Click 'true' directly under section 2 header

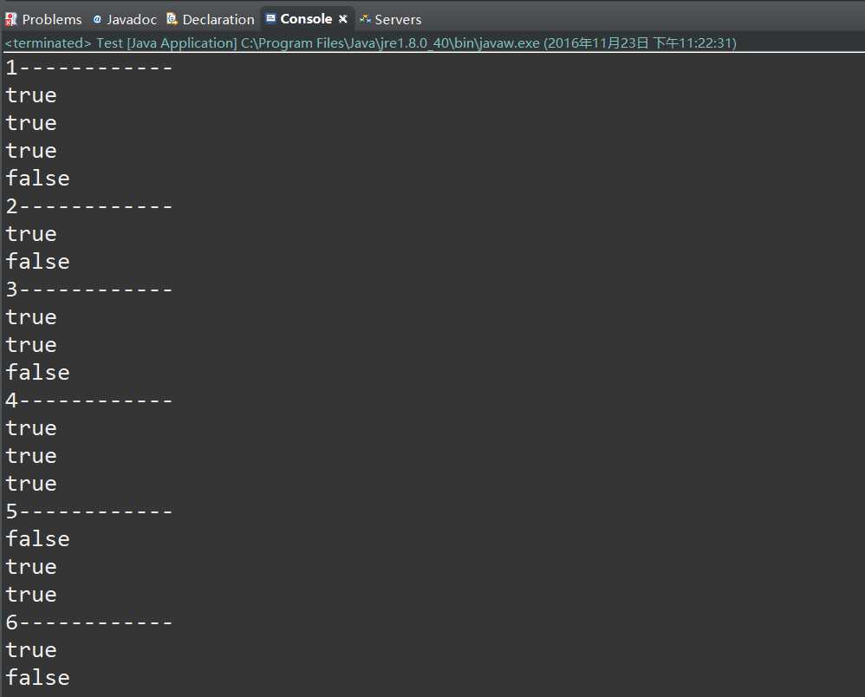[x=31, y=234]
